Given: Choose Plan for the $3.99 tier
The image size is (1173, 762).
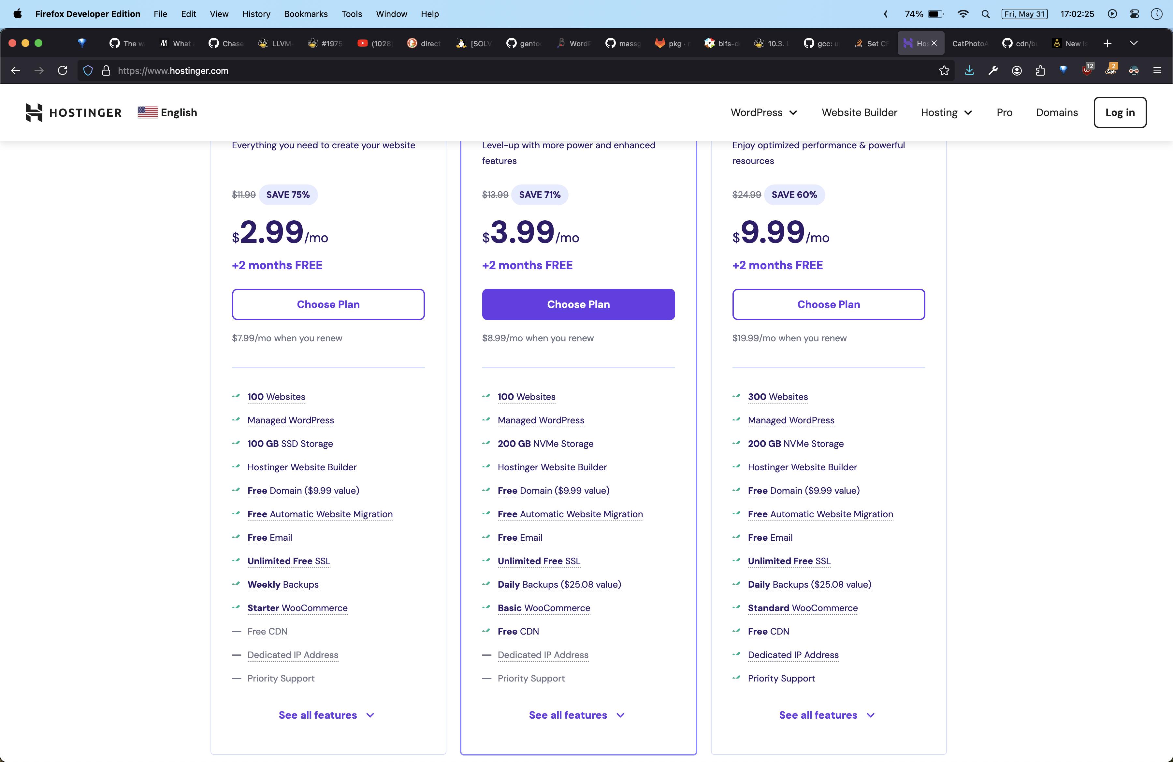Looking at the screenshot, I should [578, 304].
